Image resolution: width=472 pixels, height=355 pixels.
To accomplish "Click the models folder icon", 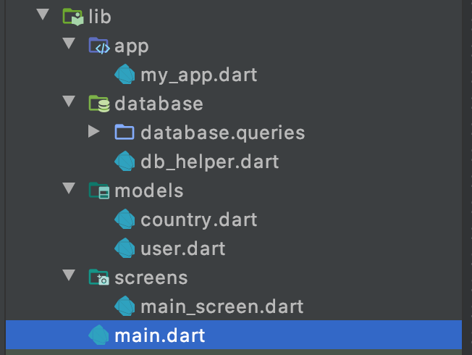I will click(x=98, y=191).
